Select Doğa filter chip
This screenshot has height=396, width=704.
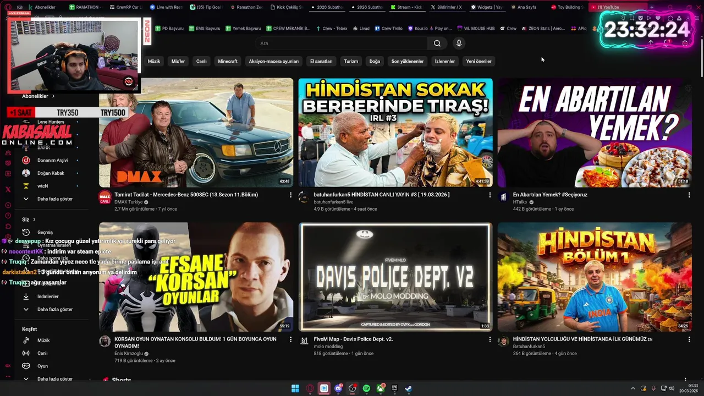click(375, 61)
